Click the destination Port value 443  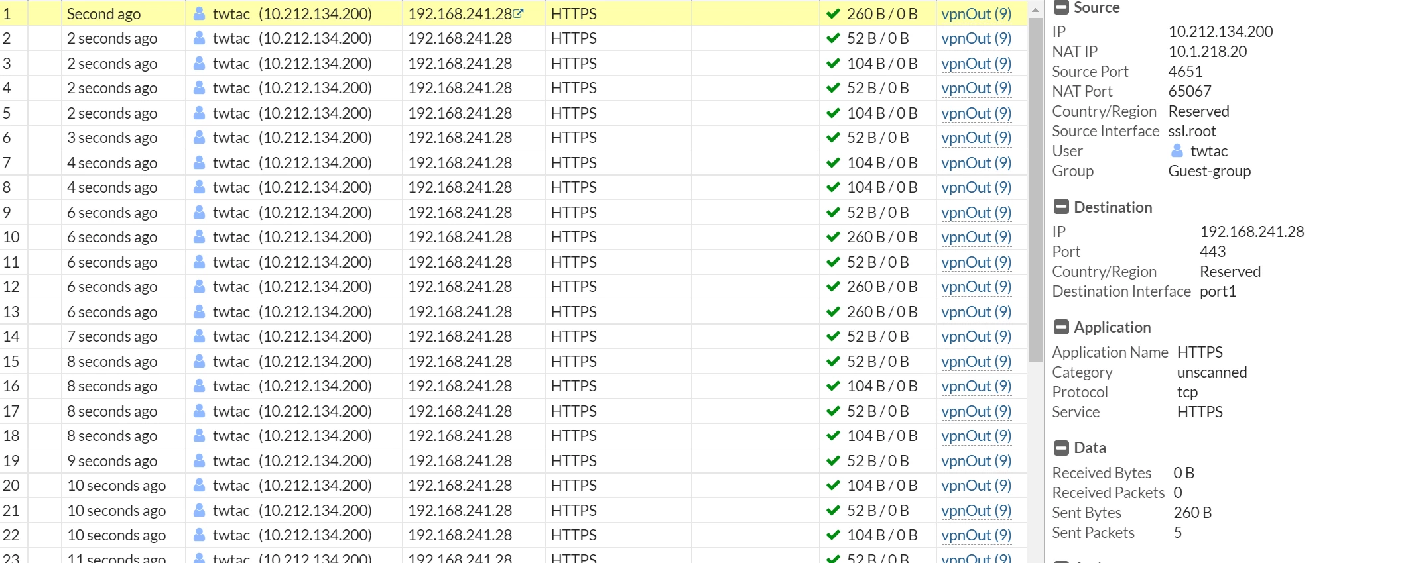[1212, 252]
